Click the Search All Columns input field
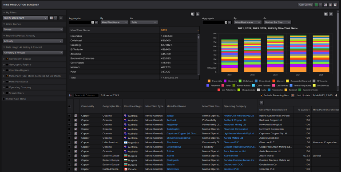 click(x=86, y=95)
